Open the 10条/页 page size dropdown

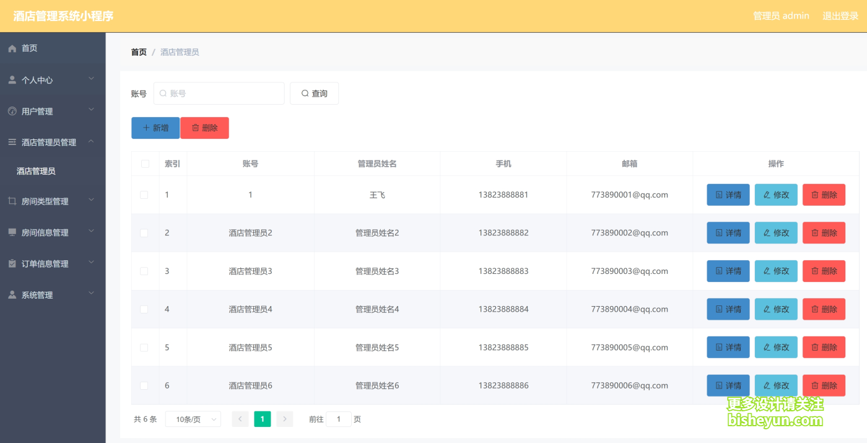pyautogui.click(x=193, y=419)
